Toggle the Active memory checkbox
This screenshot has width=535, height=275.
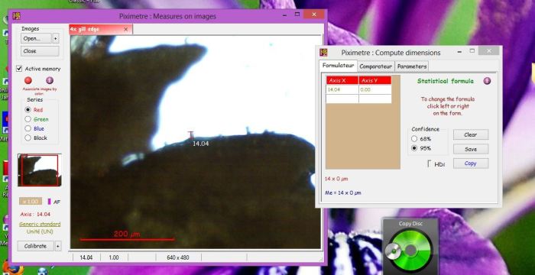pos(19,69)
